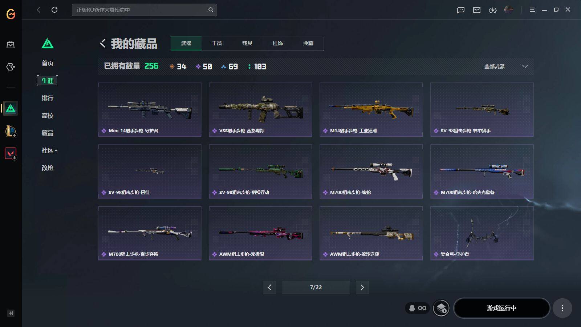The width and height of the screenshot is (581, 327).
Task: Click the QQ bell notification button
Action: (418, 308)
